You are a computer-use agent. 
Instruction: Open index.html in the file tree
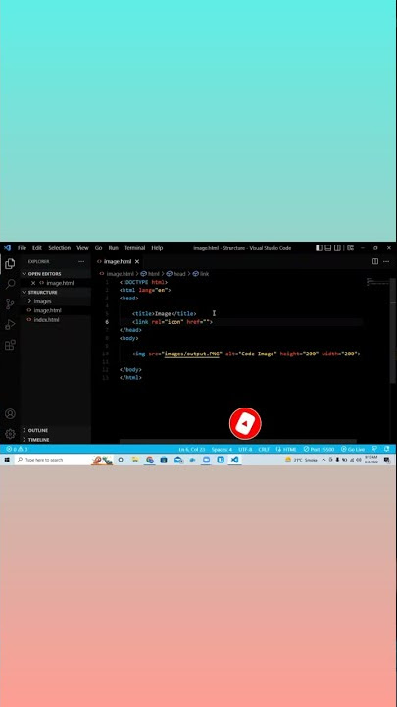[x=46, y=320]
